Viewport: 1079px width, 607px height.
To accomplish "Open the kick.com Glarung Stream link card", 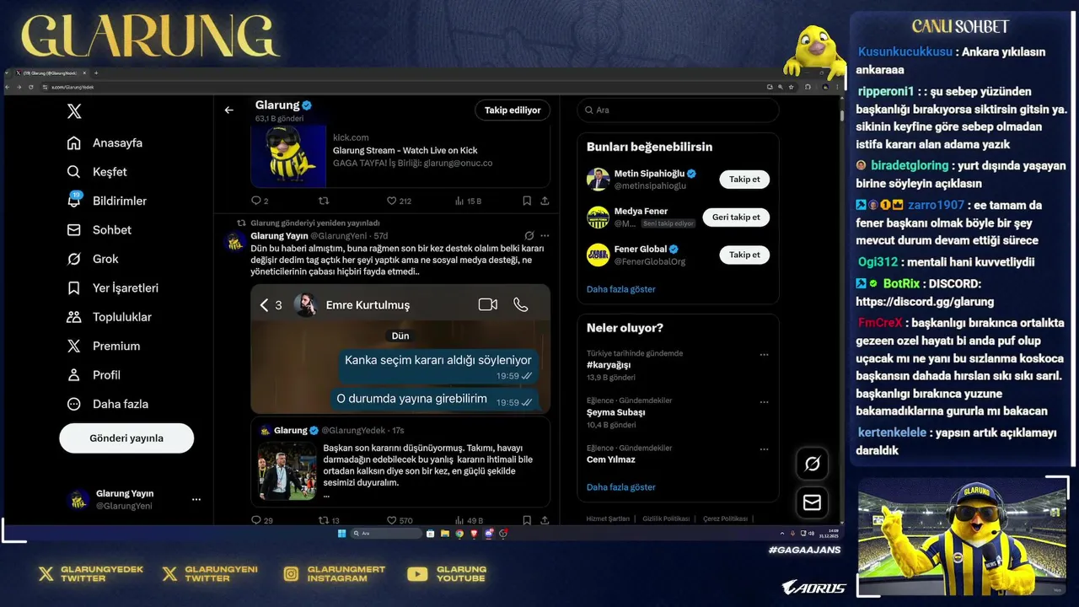I will (400, 156).
